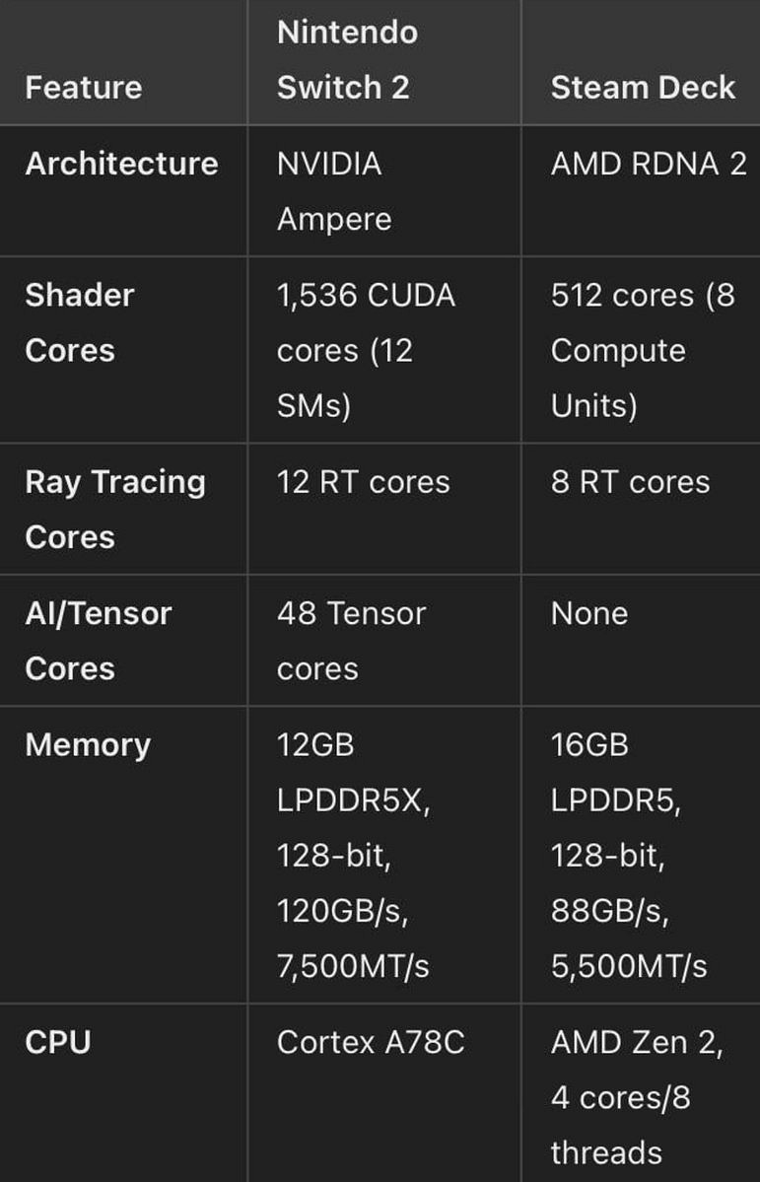Select the "AMD RDNA 2" cell

648,164
